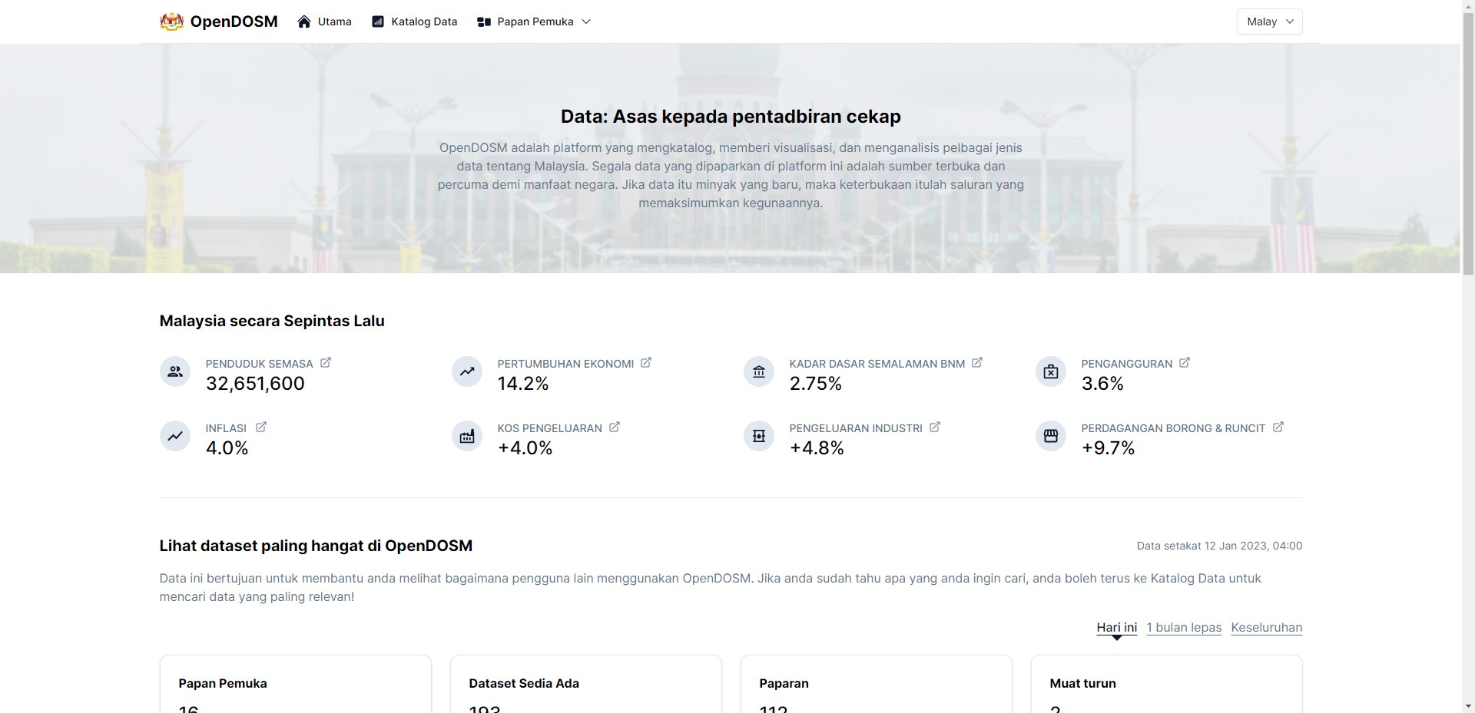Click the PERDAGANGAN BORONG & RUNCIT label
The image size is (1475, 713).
pyautogui.click(x=1173, y=428)
